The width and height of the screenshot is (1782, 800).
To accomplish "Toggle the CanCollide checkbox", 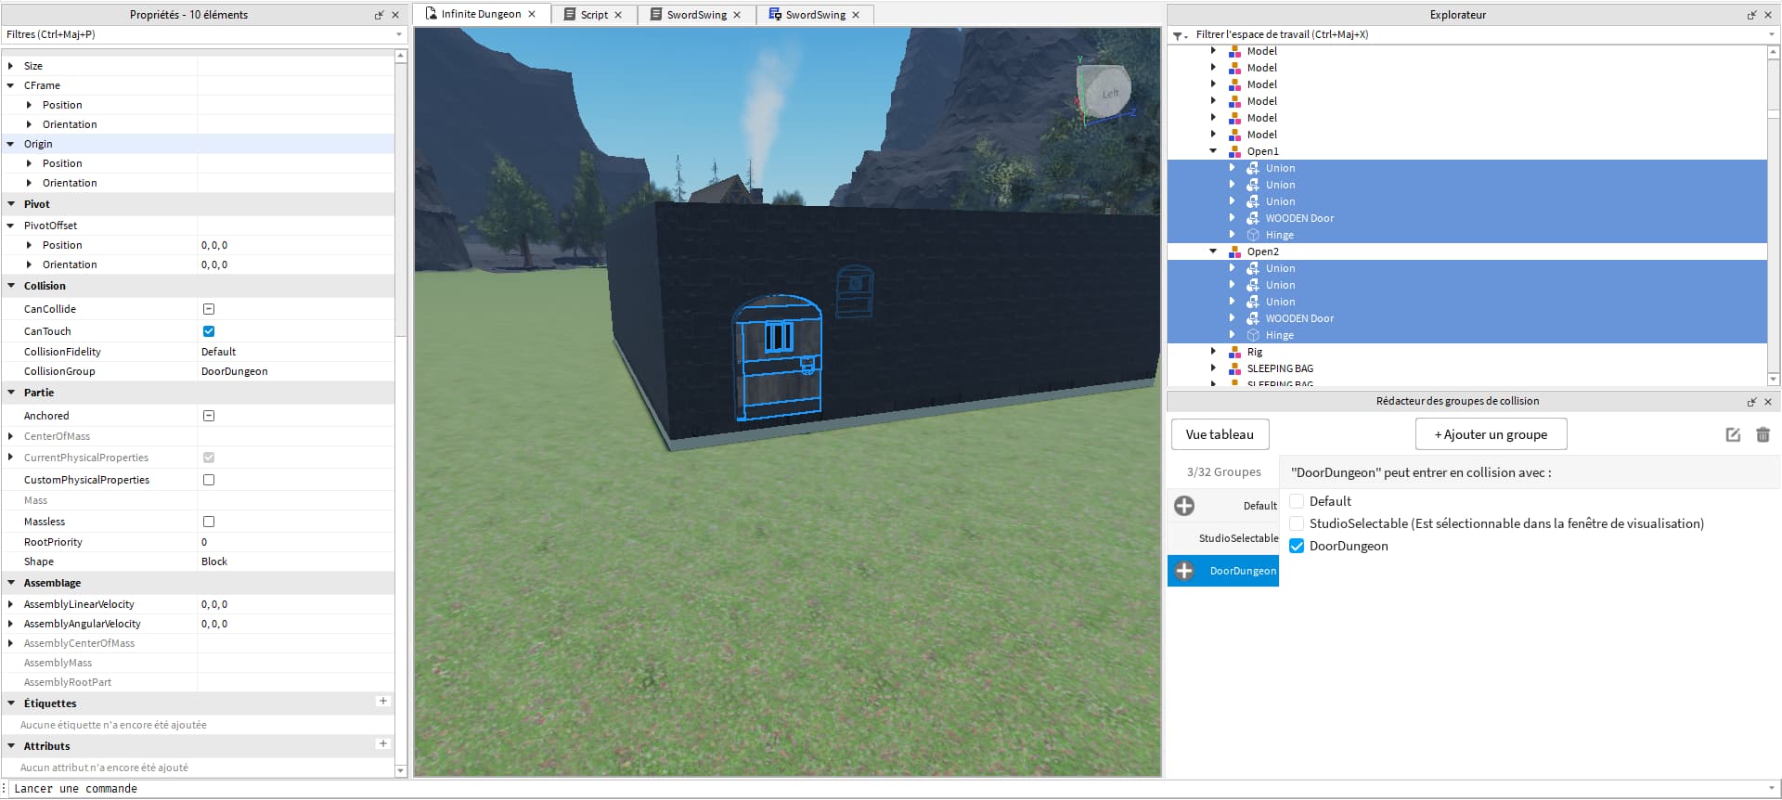I will coord(209,309).
